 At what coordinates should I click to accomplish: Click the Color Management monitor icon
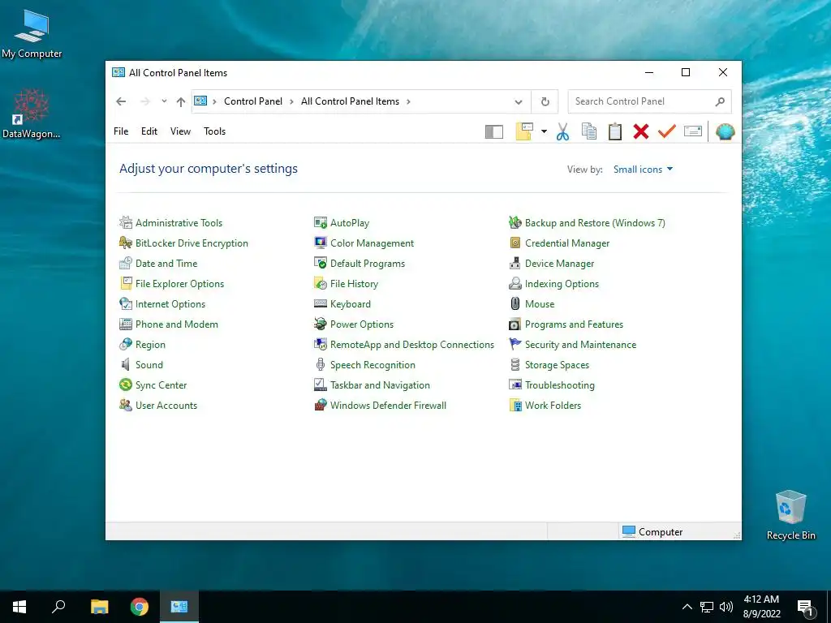click(x=320, y=243)
